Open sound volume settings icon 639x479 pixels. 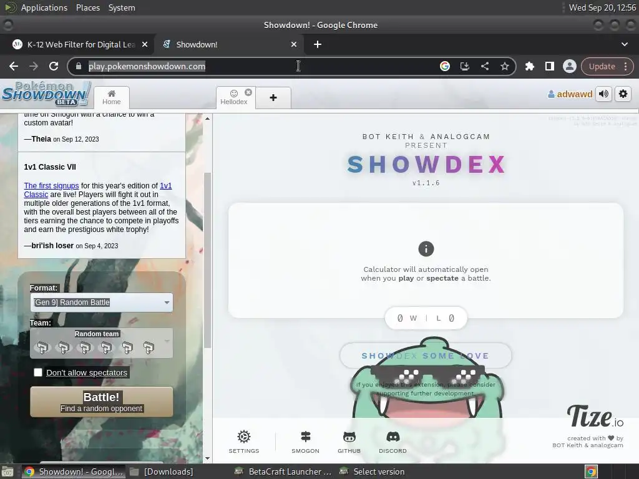pyautogui.click(x=603, y=94)
